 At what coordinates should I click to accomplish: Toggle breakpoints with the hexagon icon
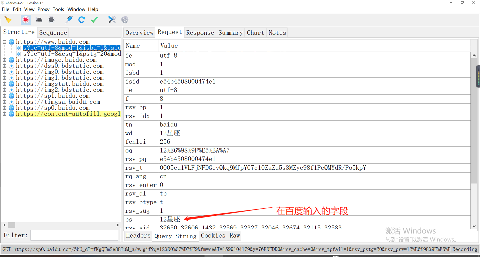[51, 20]
